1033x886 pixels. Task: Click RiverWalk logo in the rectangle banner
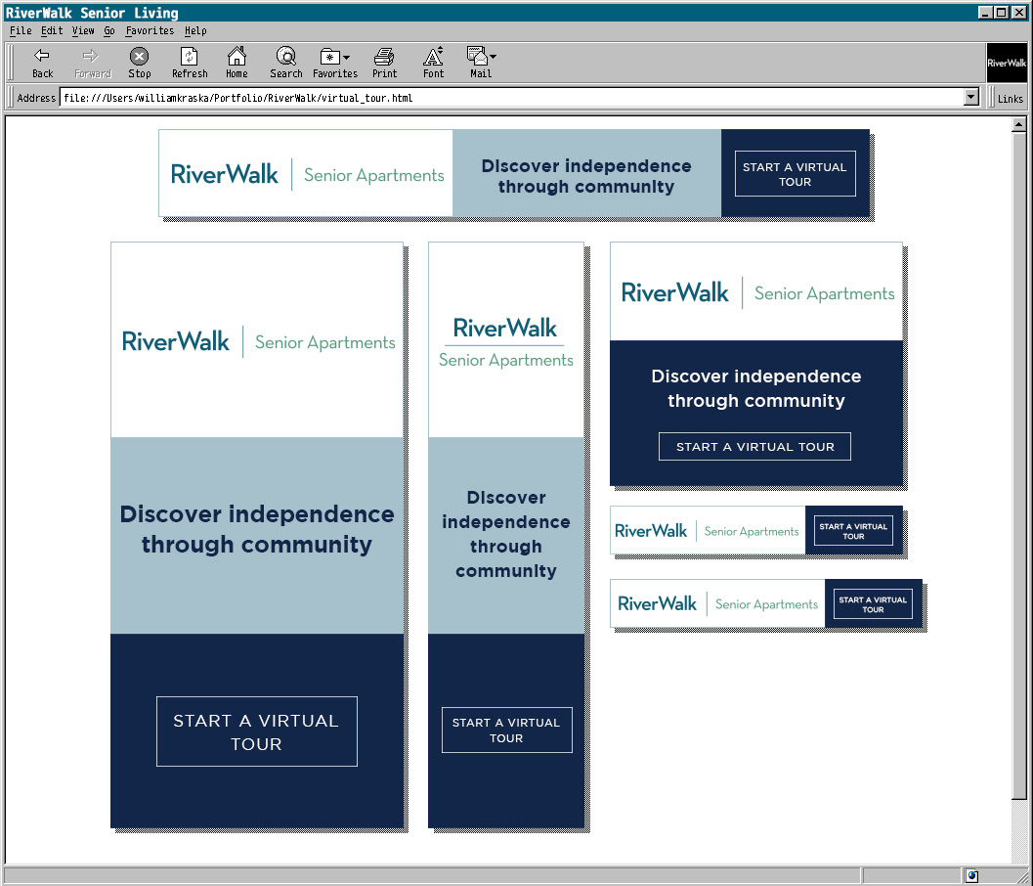675,292
